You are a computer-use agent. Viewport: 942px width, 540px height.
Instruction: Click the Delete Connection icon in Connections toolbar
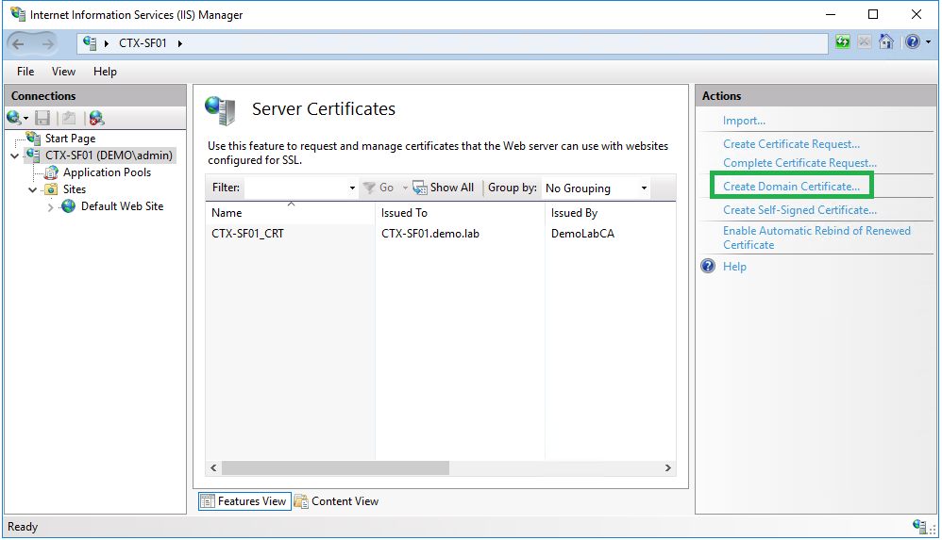point(96,118)
